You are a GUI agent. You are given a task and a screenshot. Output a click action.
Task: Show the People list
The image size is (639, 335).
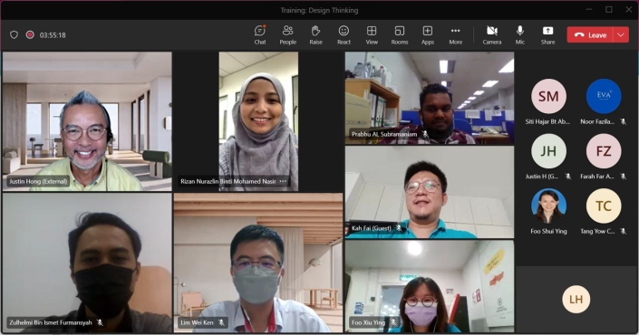[x=287, y=35]
